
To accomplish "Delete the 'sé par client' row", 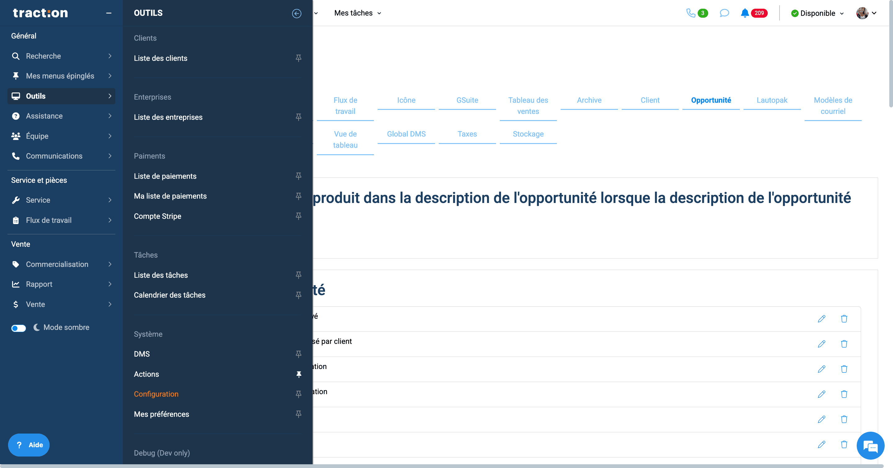I will point(844,344).
